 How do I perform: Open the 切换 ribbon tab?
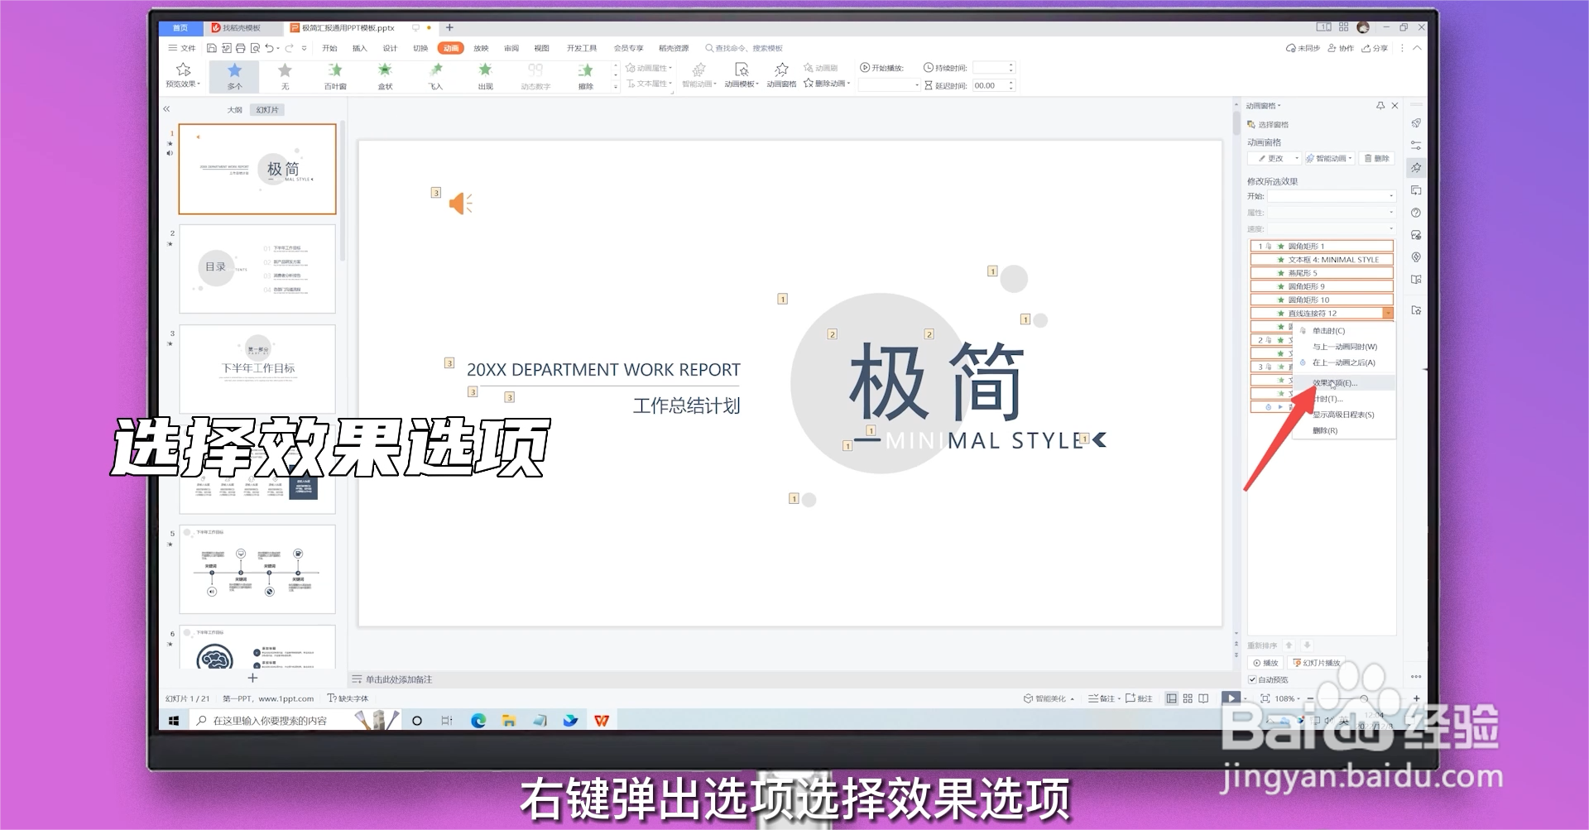(x=420, y=48)
